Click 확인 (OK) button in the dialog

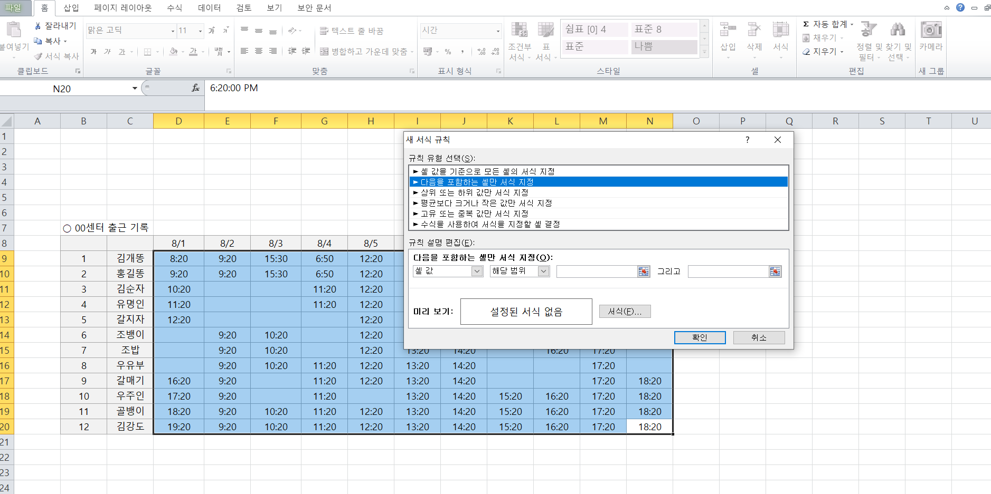[700, 337]
